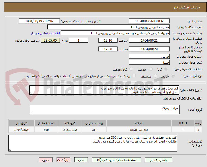The height and width of the screenshot is (167, 207).
Task: Click the deadline time field 12:10
Action: point(108,40)
